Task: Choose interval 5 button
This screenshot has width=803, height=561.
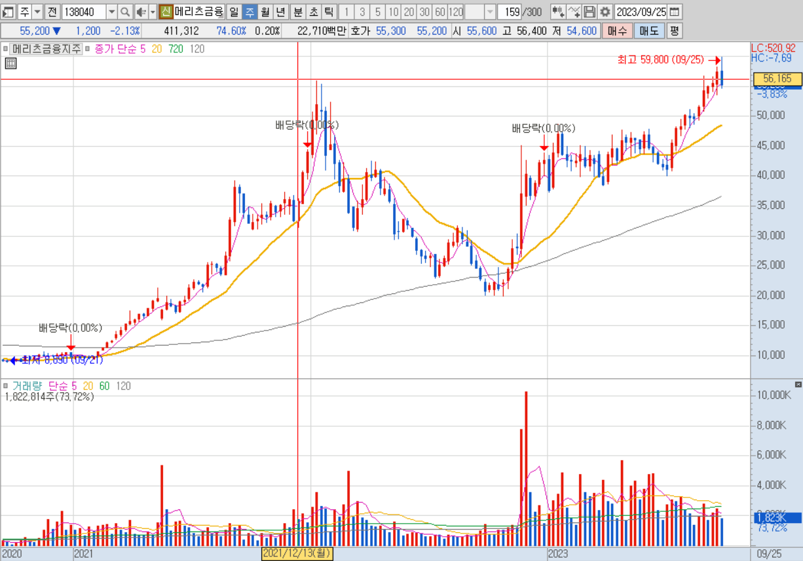Action: click(x=377, y=12)
